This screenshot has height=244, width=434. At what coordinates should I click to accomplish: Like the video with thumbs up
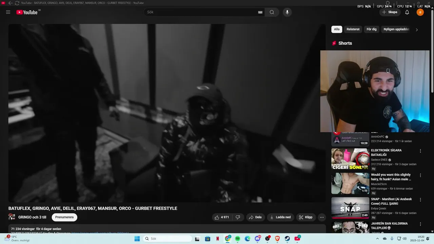click(222, 217)
